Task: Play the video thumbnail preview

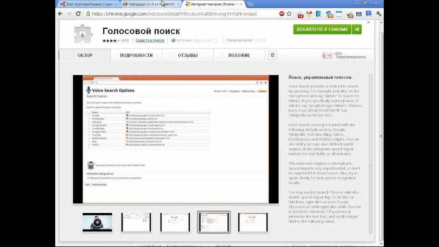Action: click(x=97, y=222)
